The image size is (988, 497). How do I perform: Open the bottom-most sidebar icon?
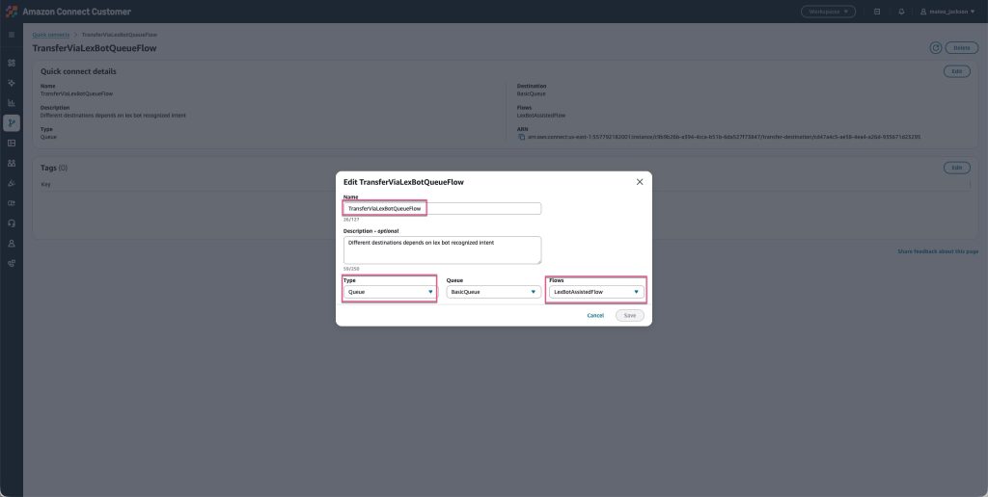click(12, 264)
